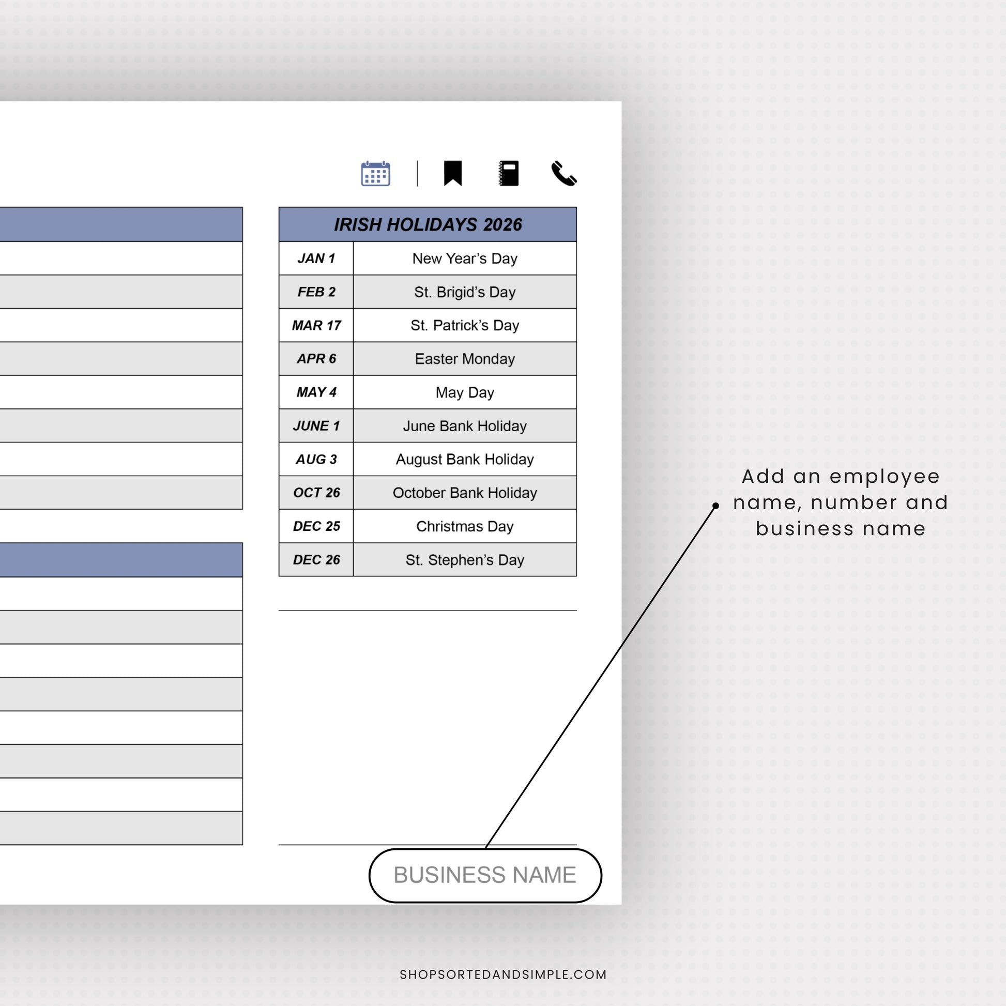Viewport: 1006px width, 1006px height.
Task: Click the MAY 4 date cell
Action: pos(316,392)
